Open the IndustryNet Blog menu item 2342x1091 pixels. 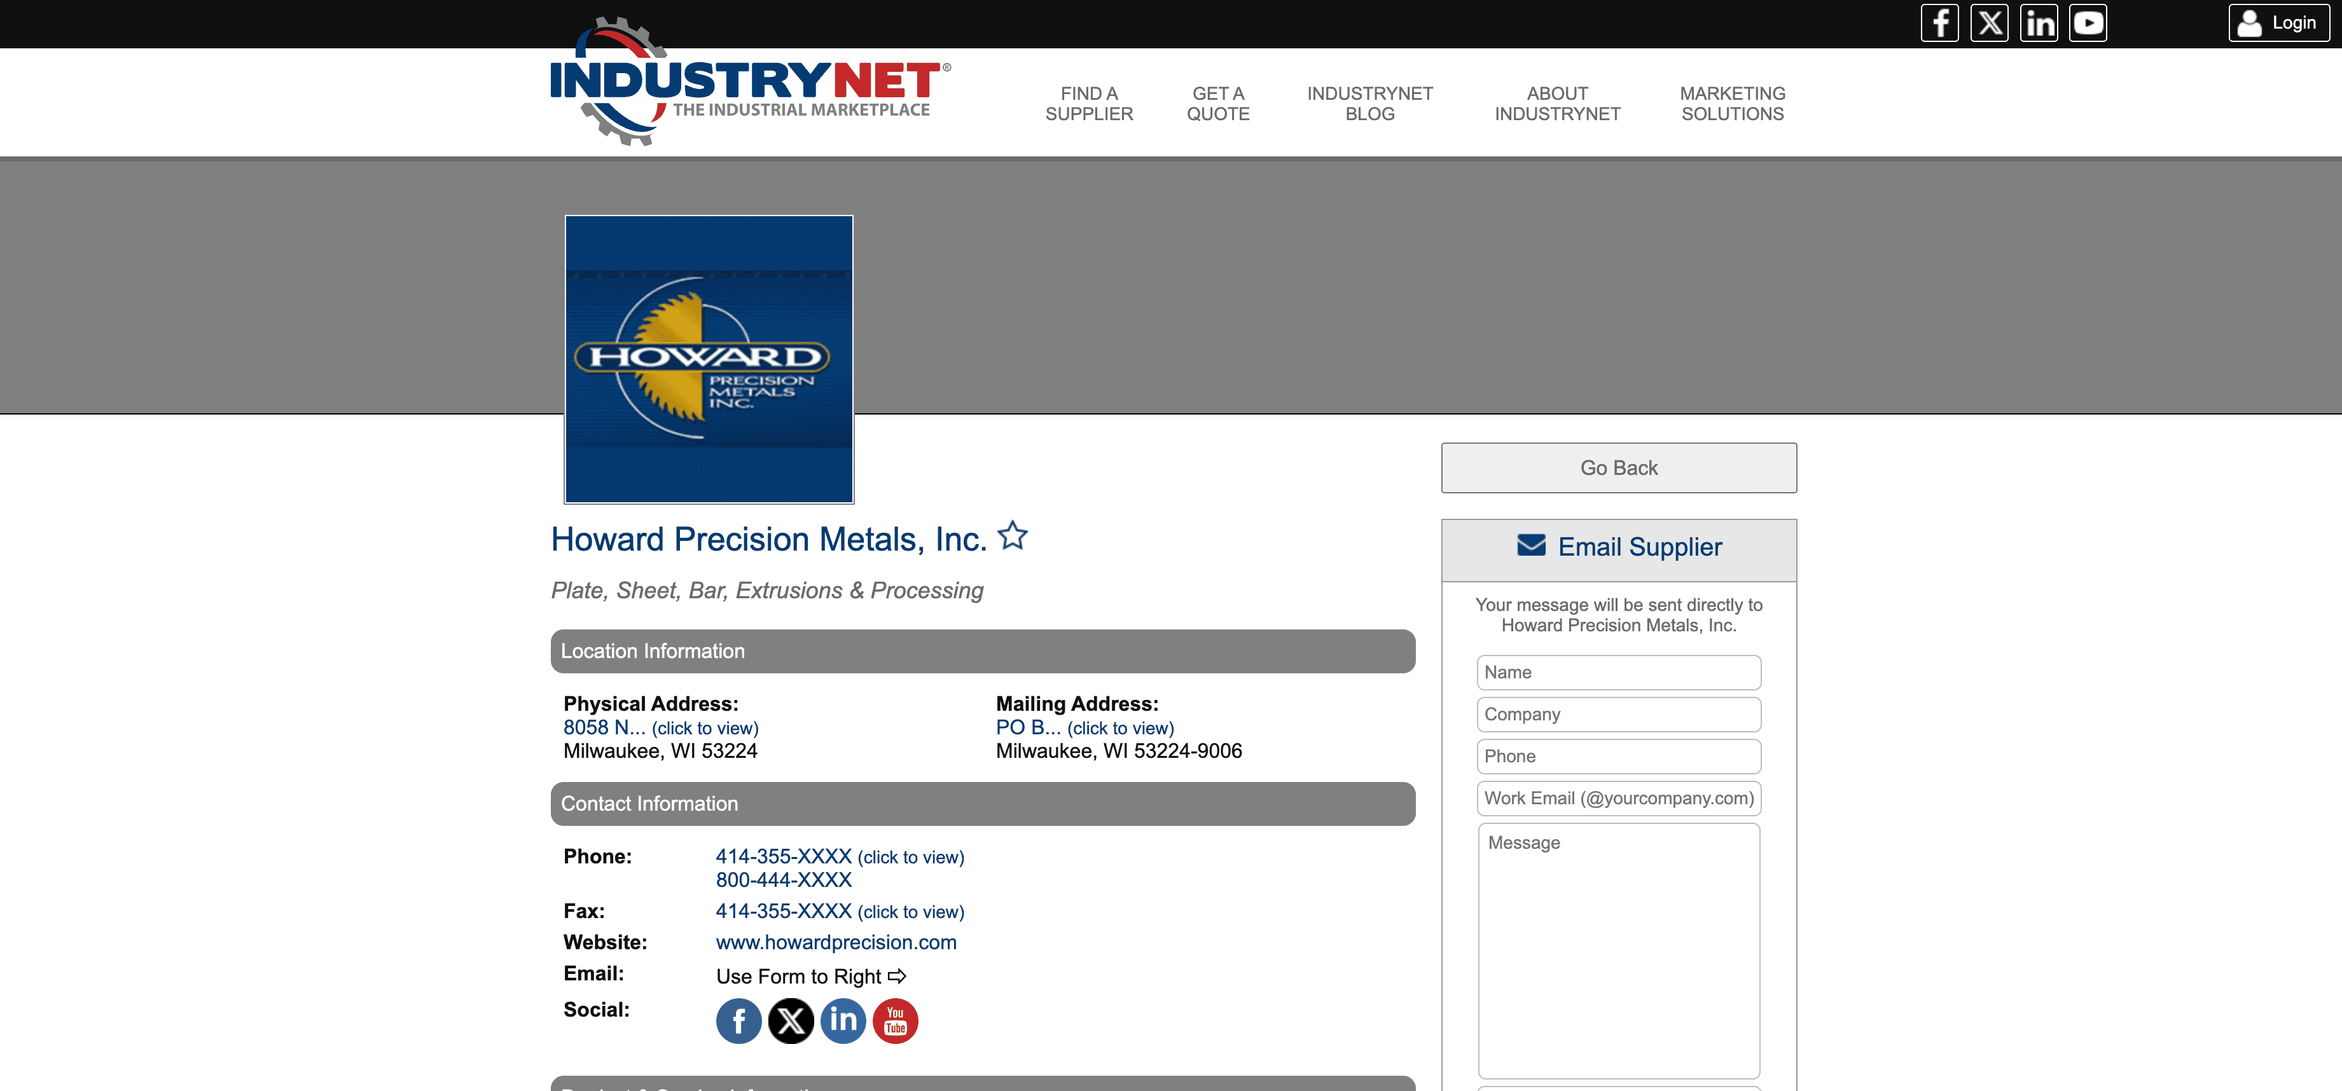(x=1370, y=104)
